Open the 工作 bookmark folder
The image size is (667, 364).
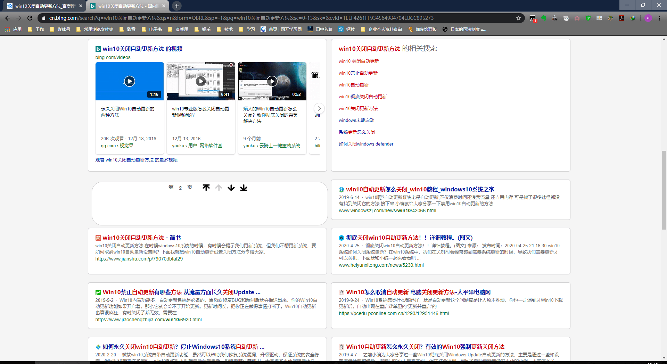[x=36, y=30]
